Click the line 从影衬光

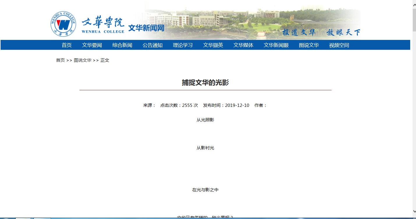[205, 148]
